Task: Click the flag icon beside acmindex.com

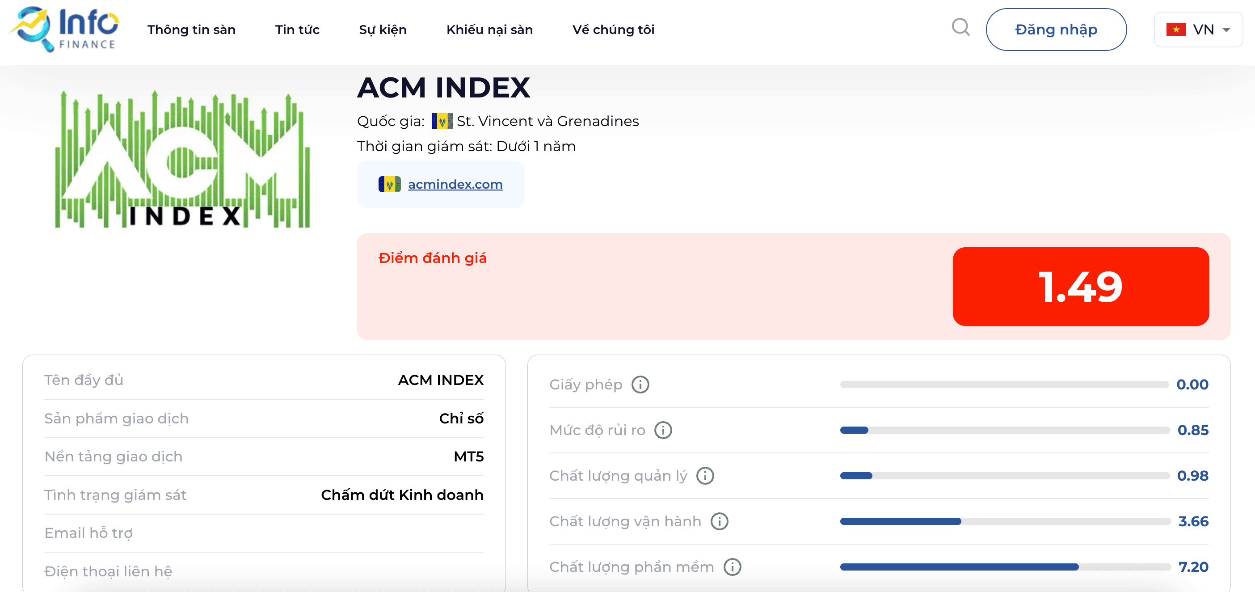Action: tap(389, 184)
